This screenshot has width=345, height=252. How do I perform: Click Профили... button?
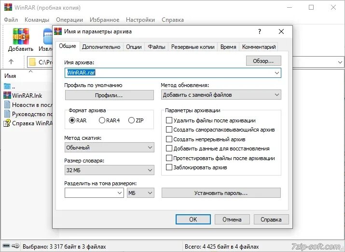click(110, 95)
